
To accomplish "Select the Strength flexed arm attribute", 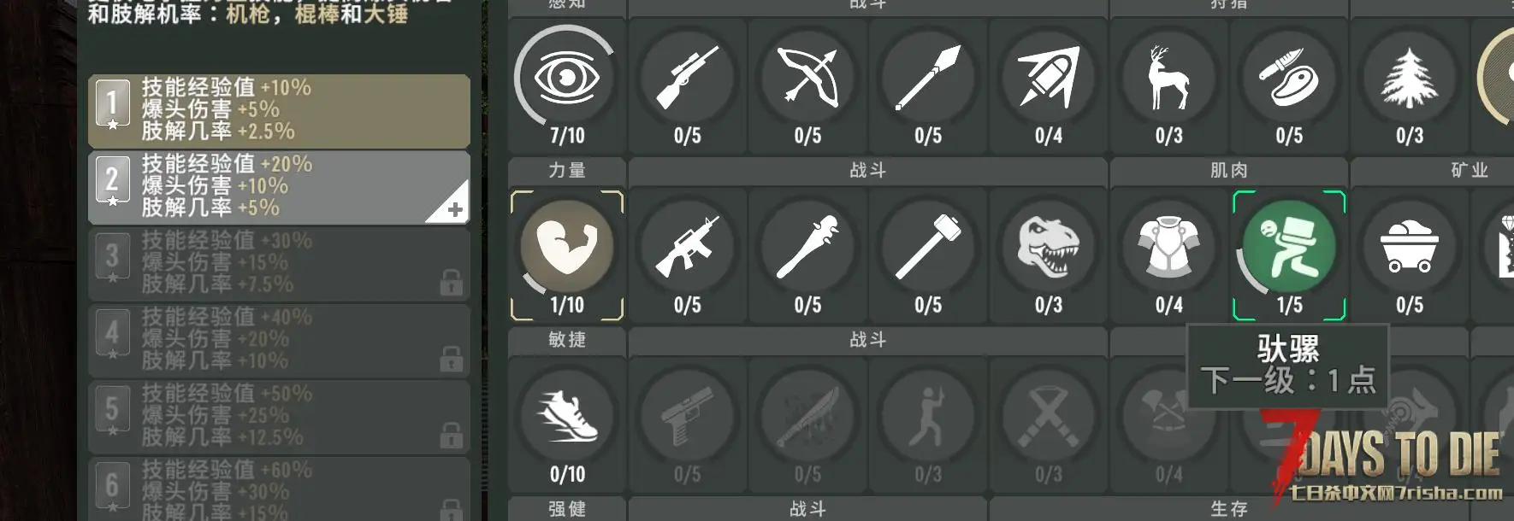I will coord(566,247).
